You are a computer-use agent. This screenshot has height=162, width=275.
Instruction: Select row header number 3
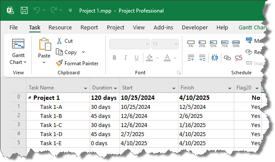point(19,124)
